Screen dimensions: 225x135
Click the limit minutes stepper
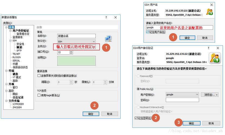(105, 82)
